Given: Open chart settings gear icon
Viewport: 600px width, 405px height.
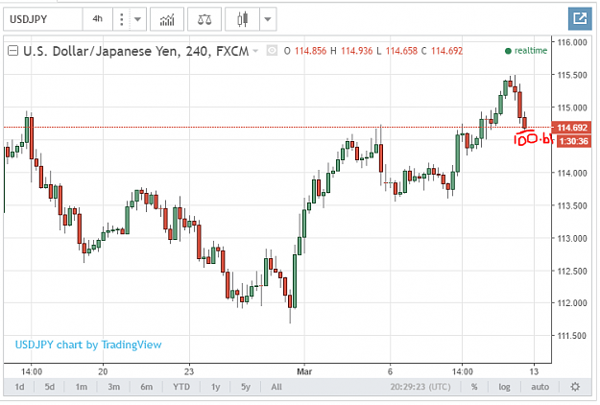Looking at the screenshot, I should 575,387.
